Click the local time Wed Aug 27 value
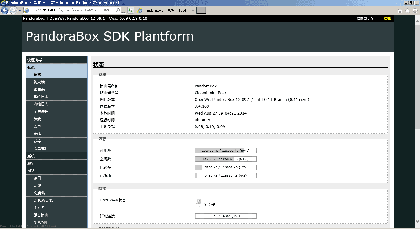 tap(220, 113)
